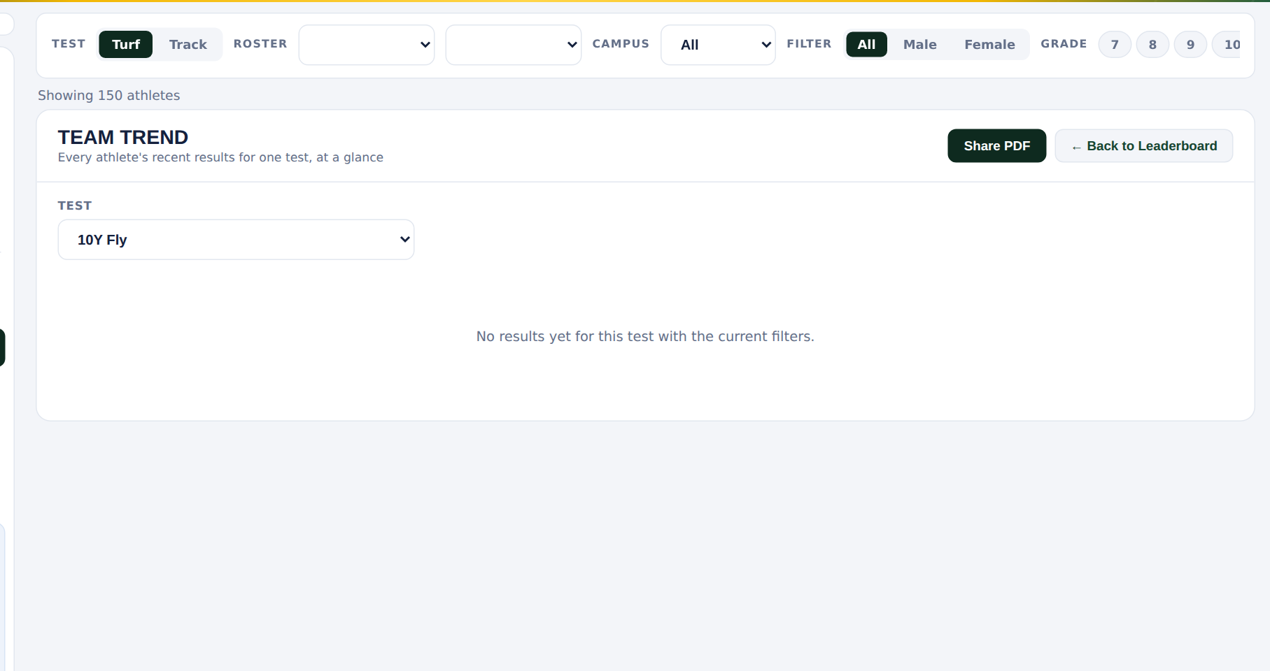Screen dimensions: 1270x671
Task: Click the Team Trend heading
Action: click(123, 137)
